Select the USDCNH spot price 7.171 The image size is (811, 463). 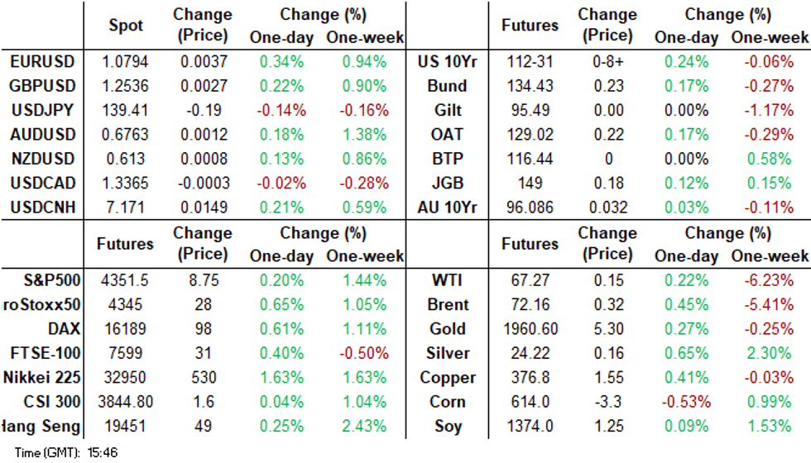coord(125,208)
